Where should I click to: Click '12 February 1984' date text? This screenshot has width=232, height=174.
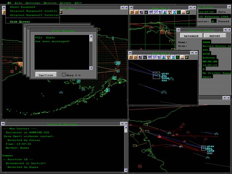click(215, 17)
